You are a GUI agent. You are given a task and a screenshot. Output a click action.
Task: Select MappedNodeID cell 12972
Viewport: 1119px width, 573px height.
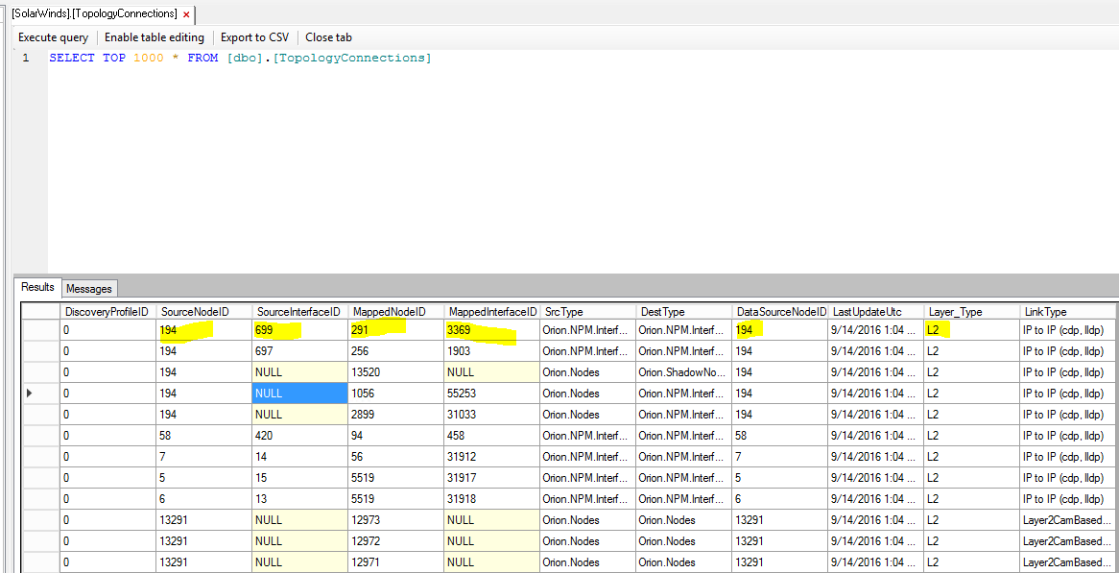pos(396,541)
